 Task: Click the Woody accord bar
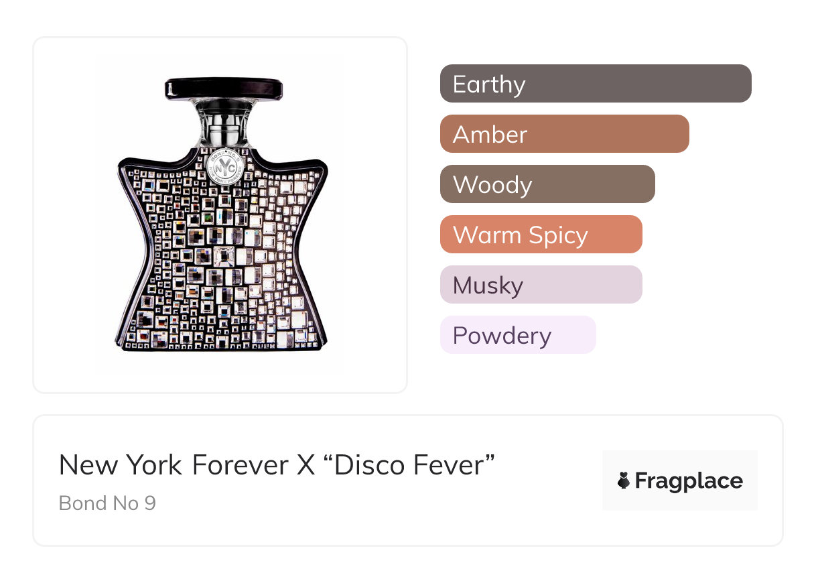[x=547, y=184]
